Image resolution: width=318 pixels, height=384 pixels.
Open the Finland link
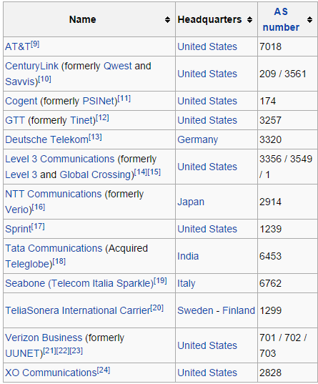(x=239, y=310)
